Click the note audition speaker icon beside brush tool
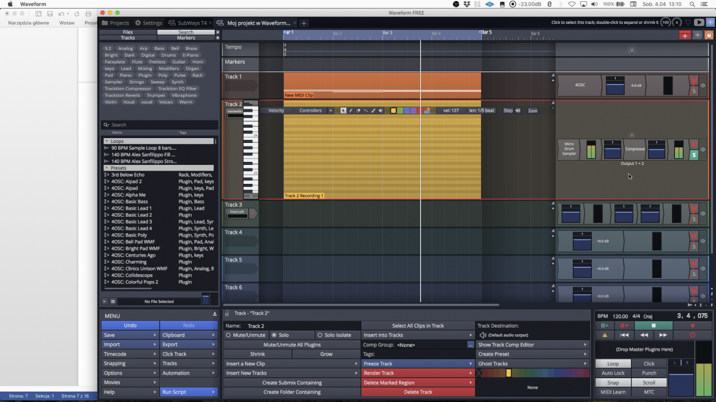 pos(381,111)
